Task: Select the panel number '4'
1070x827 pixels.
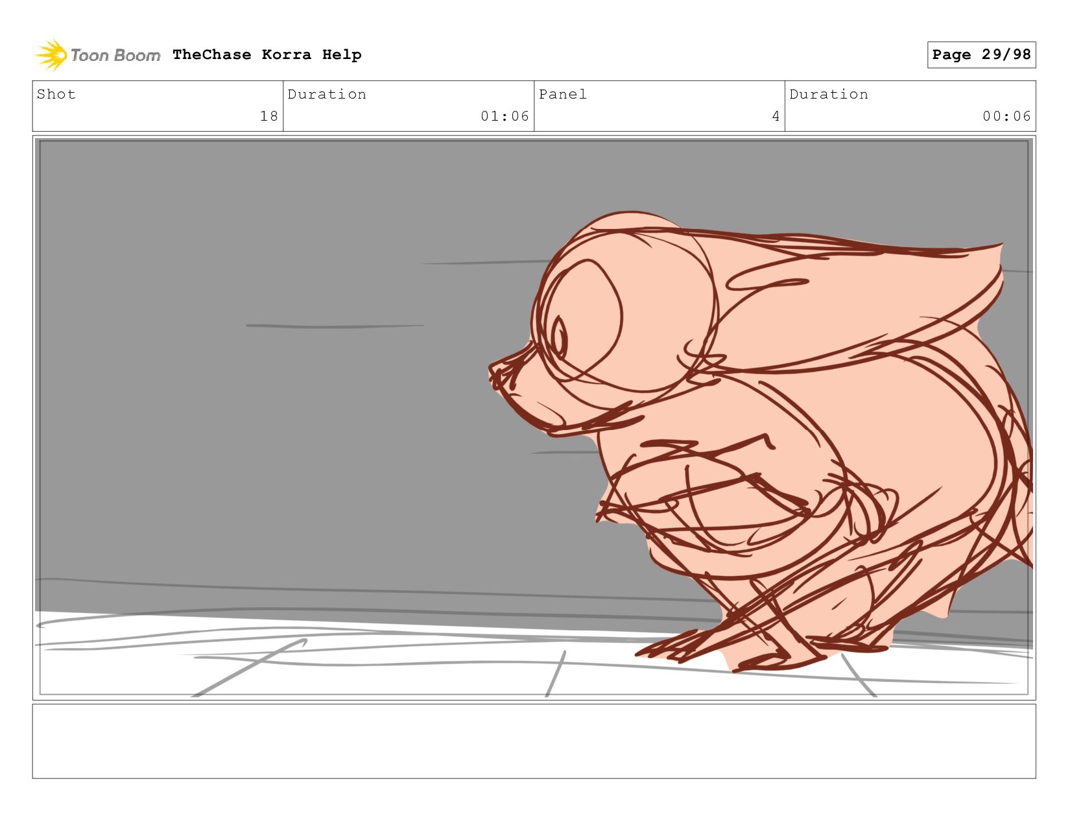Action: point(776,116)
